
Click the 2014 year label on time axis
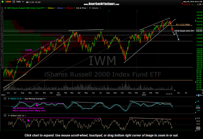click(58, 95)
